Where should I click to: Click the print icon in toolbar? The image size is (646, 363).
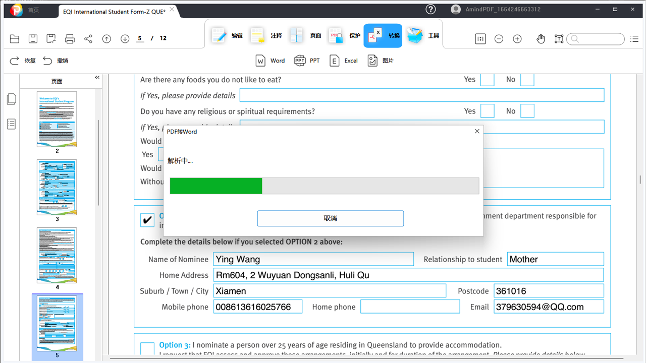[x=70, y=39]
